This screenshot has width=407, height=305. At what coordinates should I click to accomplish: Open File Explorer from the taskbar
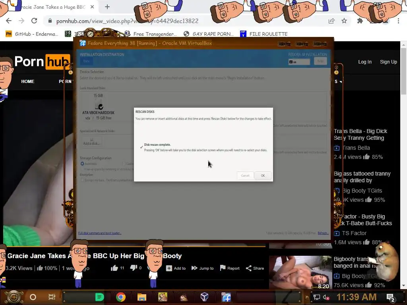[x=142, y=297]
